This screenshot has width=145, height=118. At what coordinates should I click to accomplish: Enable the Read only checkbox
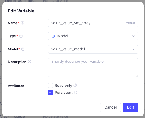point(50,86)
